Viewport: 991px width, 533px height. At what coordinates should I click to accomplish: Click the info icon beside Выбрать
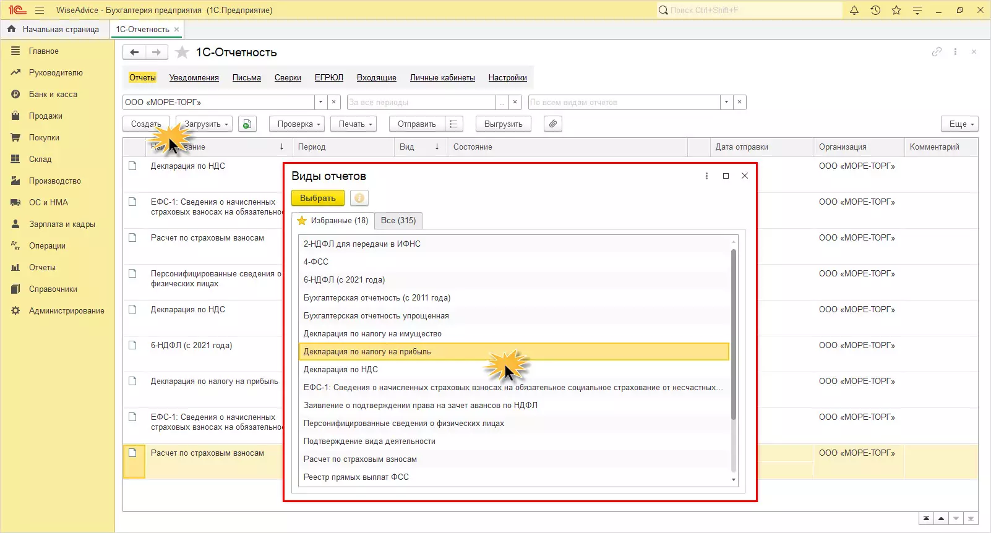click(359, 198)
